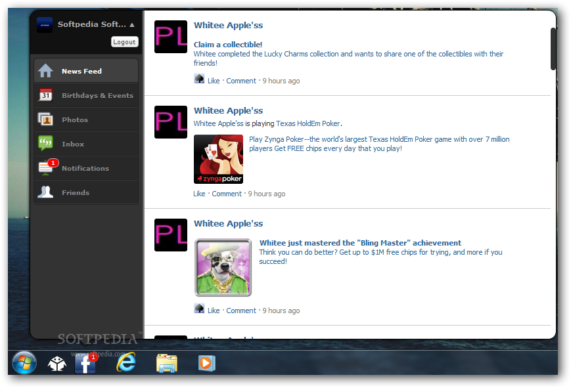Click the Logout button
The image size is (571, 388).
125,42
